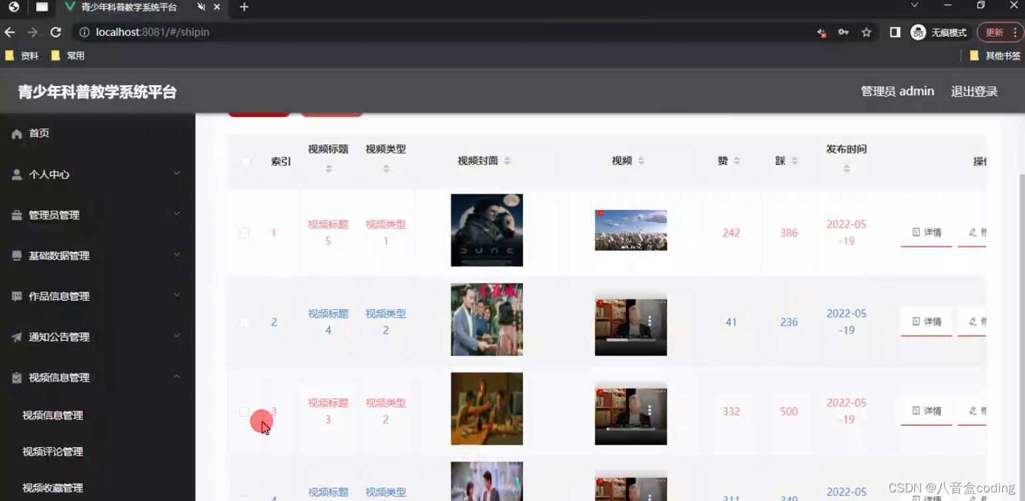Viewport: 1025px width, 501px height.
Task: Click the 个人中心 person icon
Action: 17,174
